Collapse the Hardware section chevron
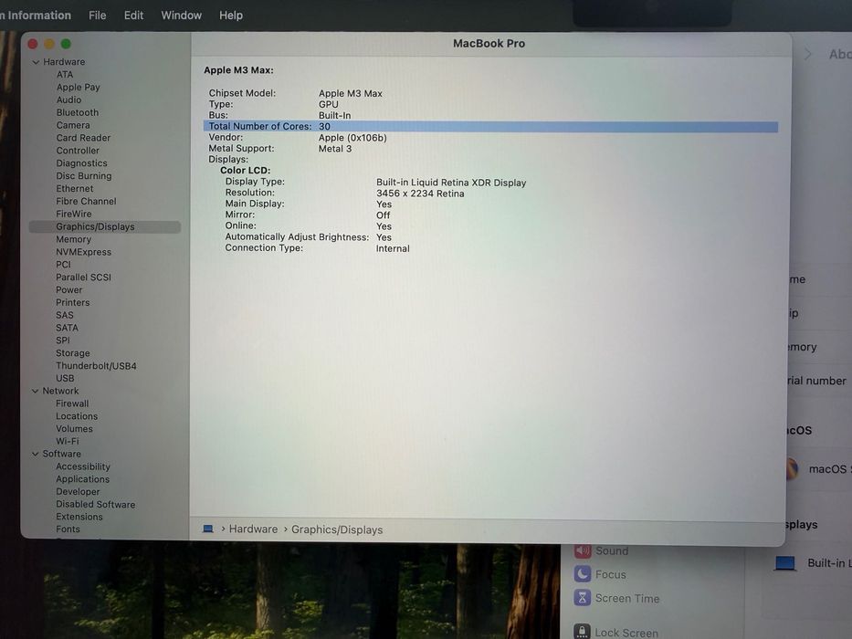The width and height of the screenshot is (852, 639). coord(36,62)
